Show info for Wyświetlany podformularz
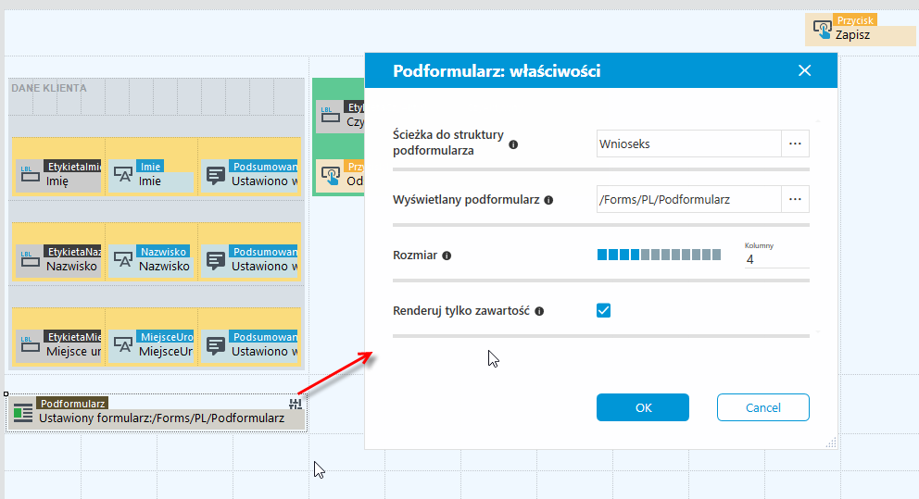The image size is (919, 499). pos(548,200)
